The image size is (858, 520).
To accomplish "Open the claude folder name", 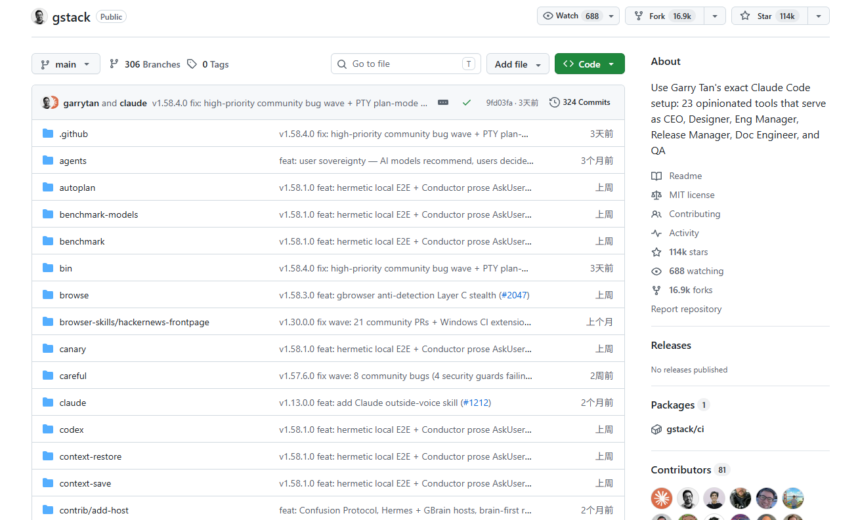I will tap(73, 403).
